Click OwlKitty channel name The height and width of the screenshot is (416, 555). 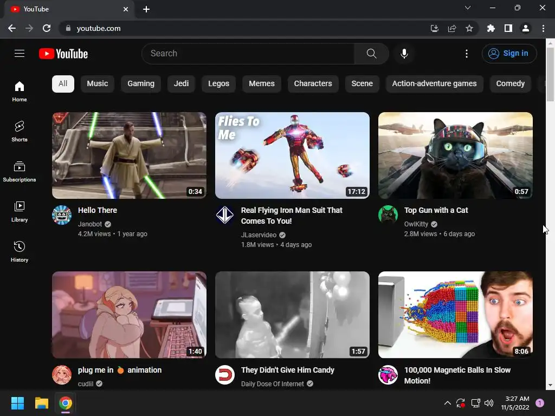point(416,224)
